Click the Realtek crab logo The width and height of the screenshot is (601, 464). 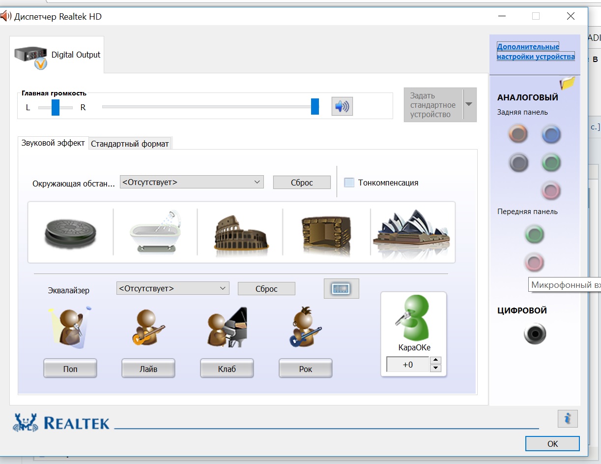[26, 422]
